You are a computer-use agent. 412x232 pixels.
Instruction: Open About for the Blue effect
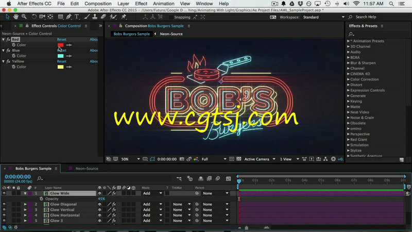tap(94, 50)
